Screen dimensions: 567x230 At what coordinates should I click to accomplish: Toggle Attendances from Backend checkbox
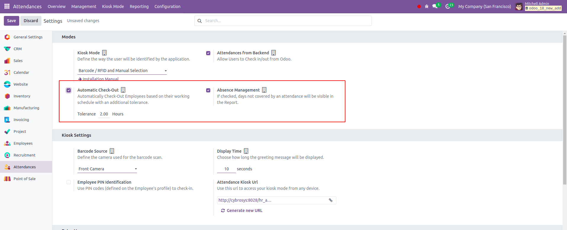coord(208,53)
